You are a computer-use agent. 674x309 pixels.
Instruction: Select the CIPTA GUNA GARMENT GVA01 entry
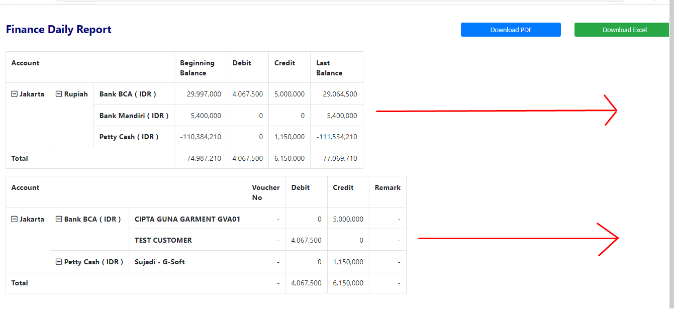tap(187, 219)
